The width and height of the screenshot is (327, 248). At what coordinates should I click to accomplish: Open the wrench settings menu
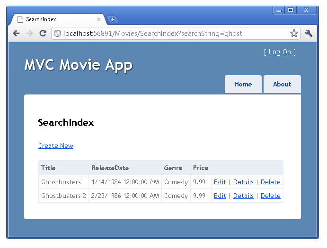[x=309, y=34]
